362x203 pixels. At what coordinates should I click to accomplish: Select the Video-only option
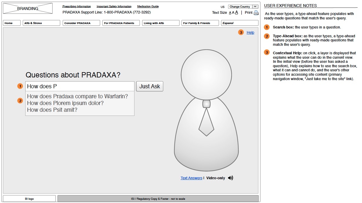[216, 178]
